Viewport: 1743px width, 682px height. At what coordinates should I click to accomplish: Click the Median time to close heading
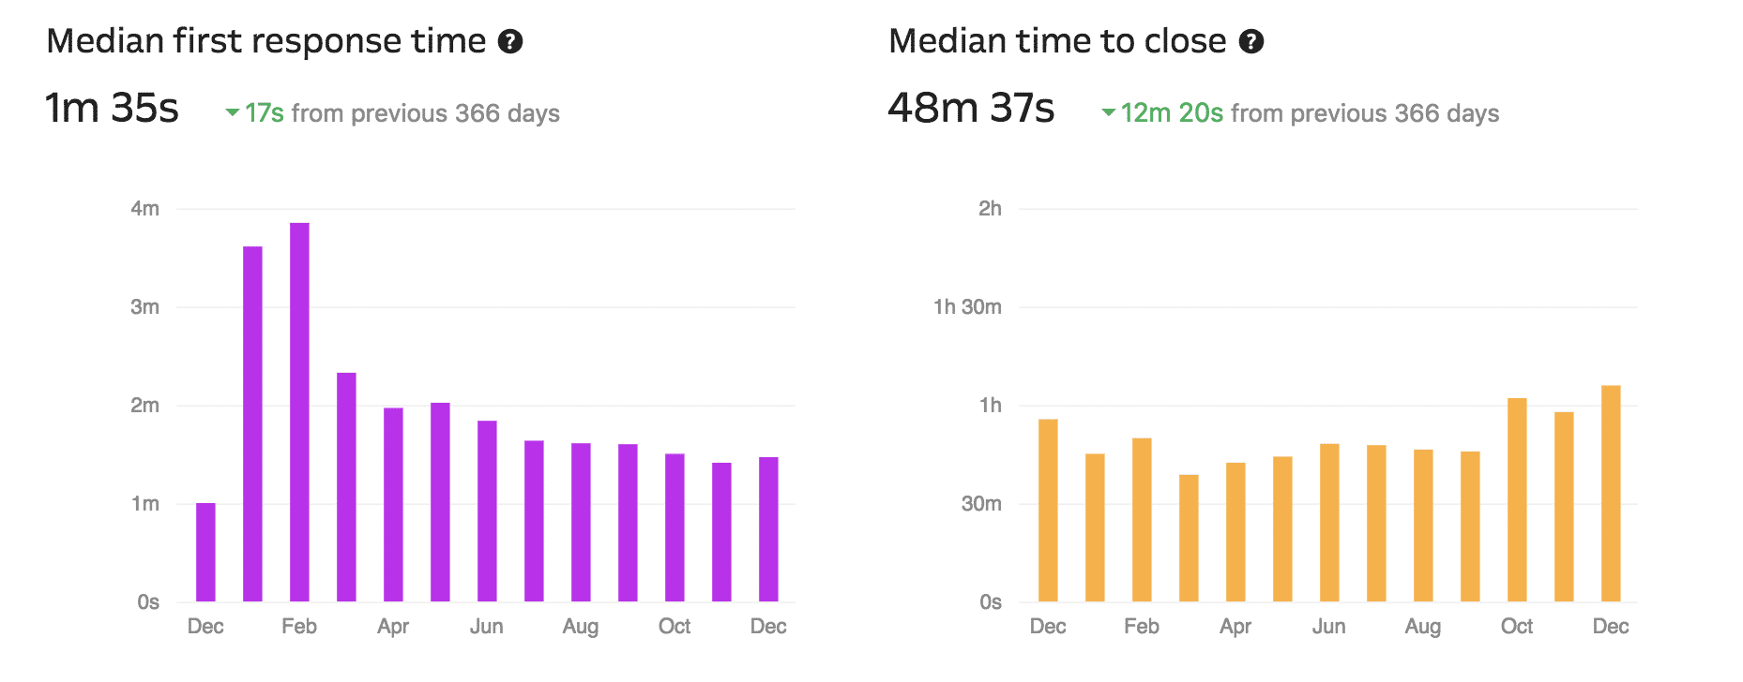click(1057, 42)
